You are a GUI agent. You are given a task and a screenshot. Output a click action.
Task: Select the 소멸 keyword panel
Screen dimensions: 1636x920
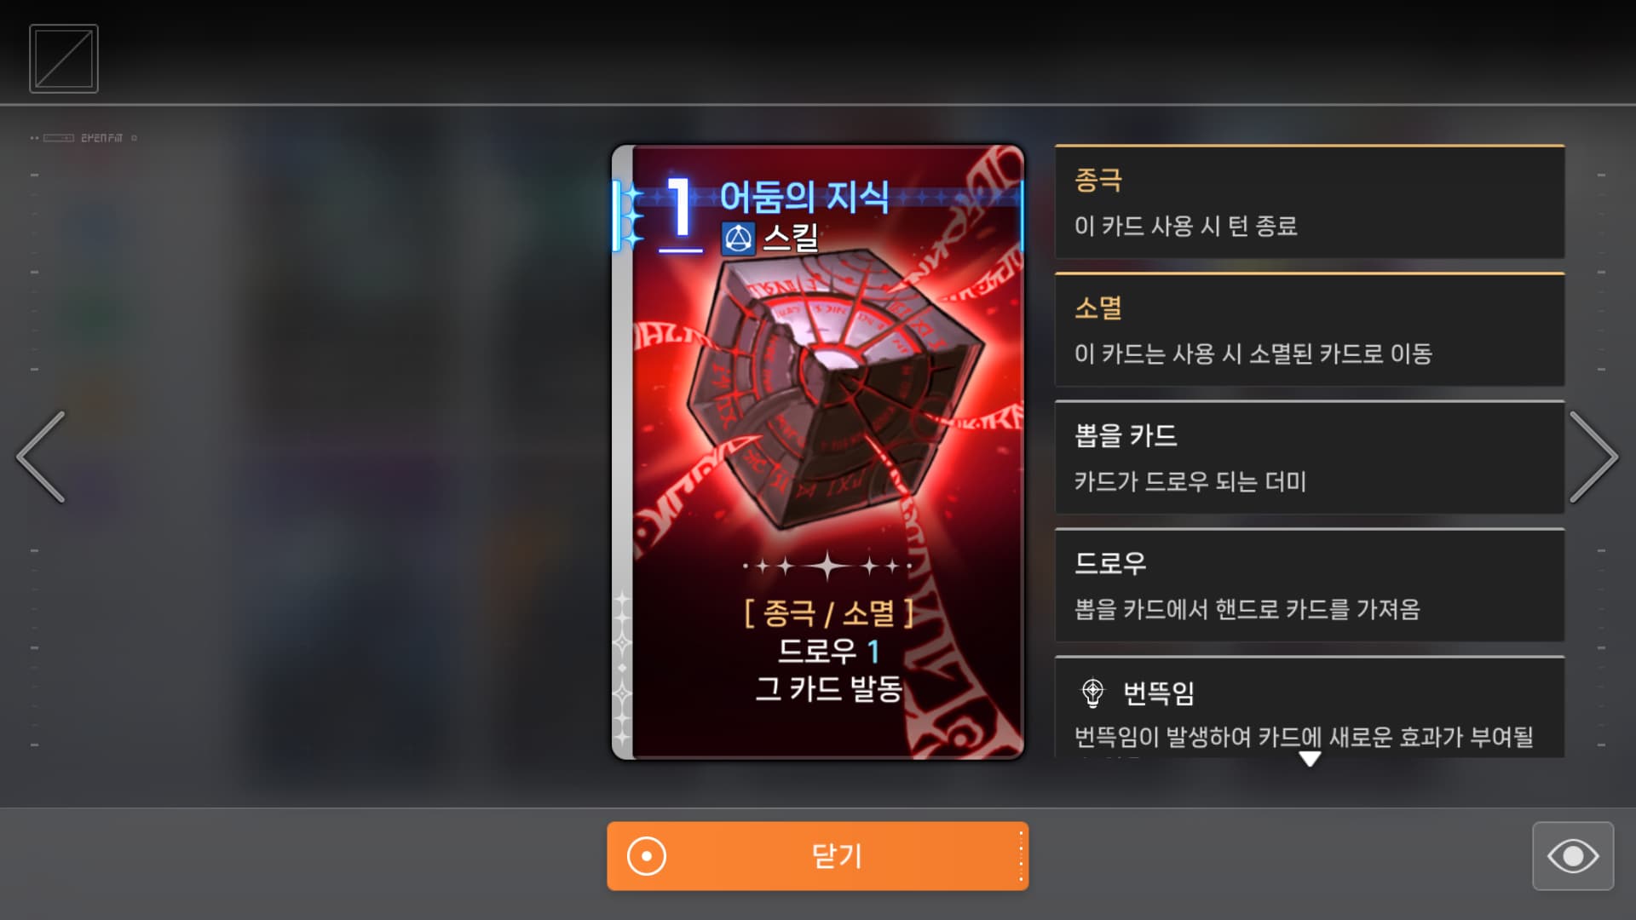[1310, 330]
